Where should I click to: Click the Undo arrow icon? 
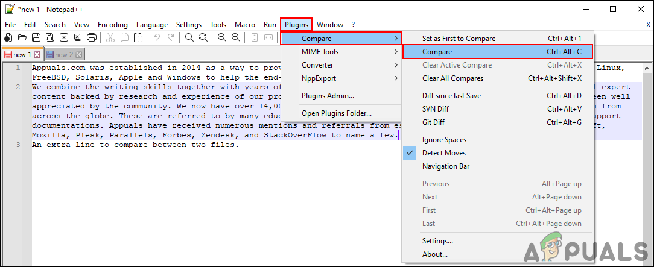[157, 38]
